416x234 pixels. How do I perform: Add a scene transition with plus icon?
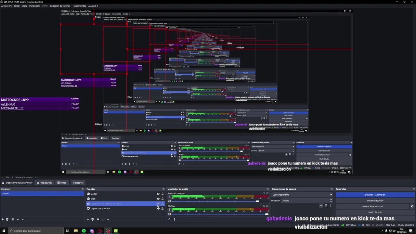coord(321,206)
